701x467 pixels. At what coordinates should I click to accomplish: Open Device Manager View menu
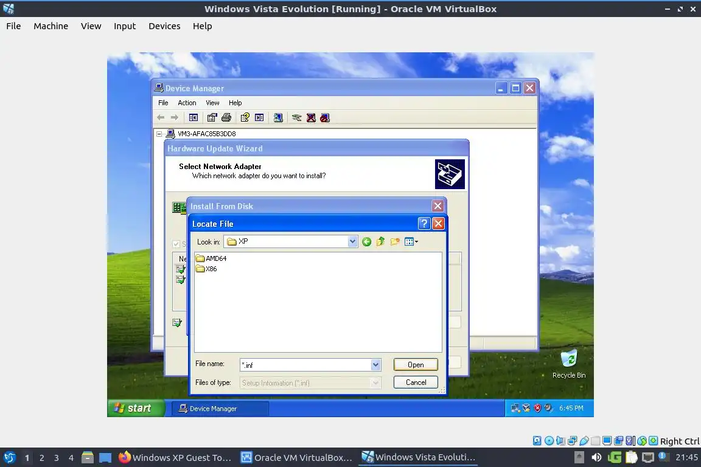212,103
